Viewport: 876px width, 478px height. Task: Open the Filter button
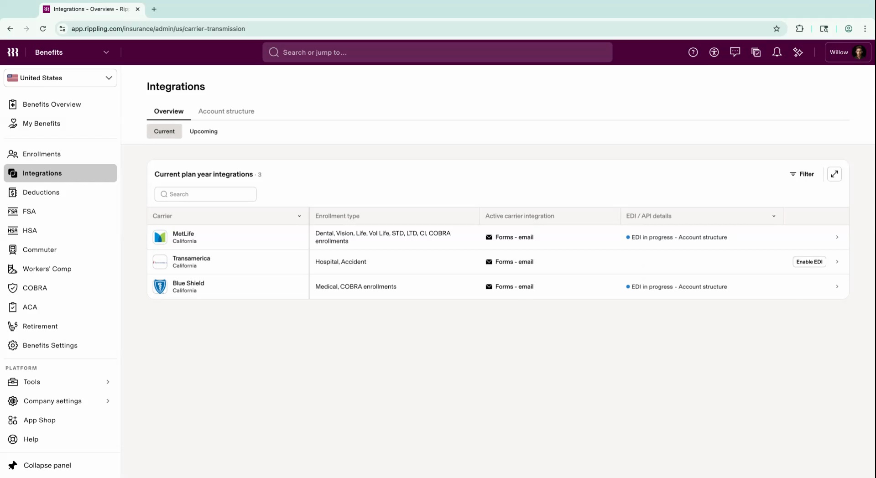coord(802,174)
